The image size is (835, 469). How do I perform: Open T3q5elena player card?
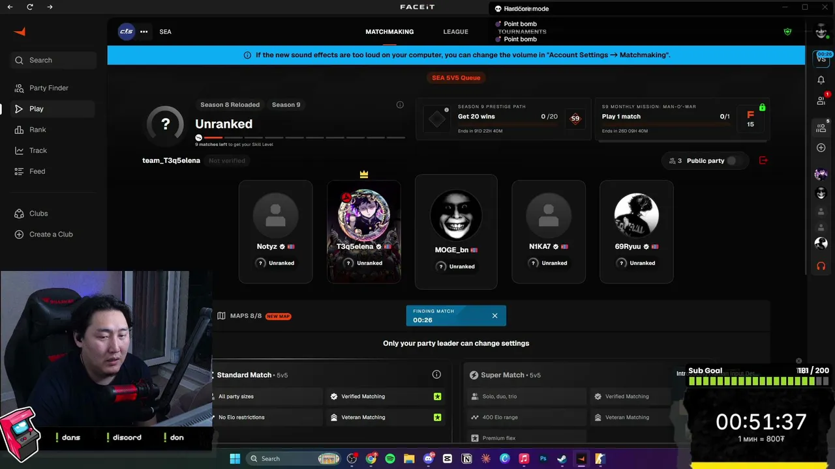(x=364, y=232)
